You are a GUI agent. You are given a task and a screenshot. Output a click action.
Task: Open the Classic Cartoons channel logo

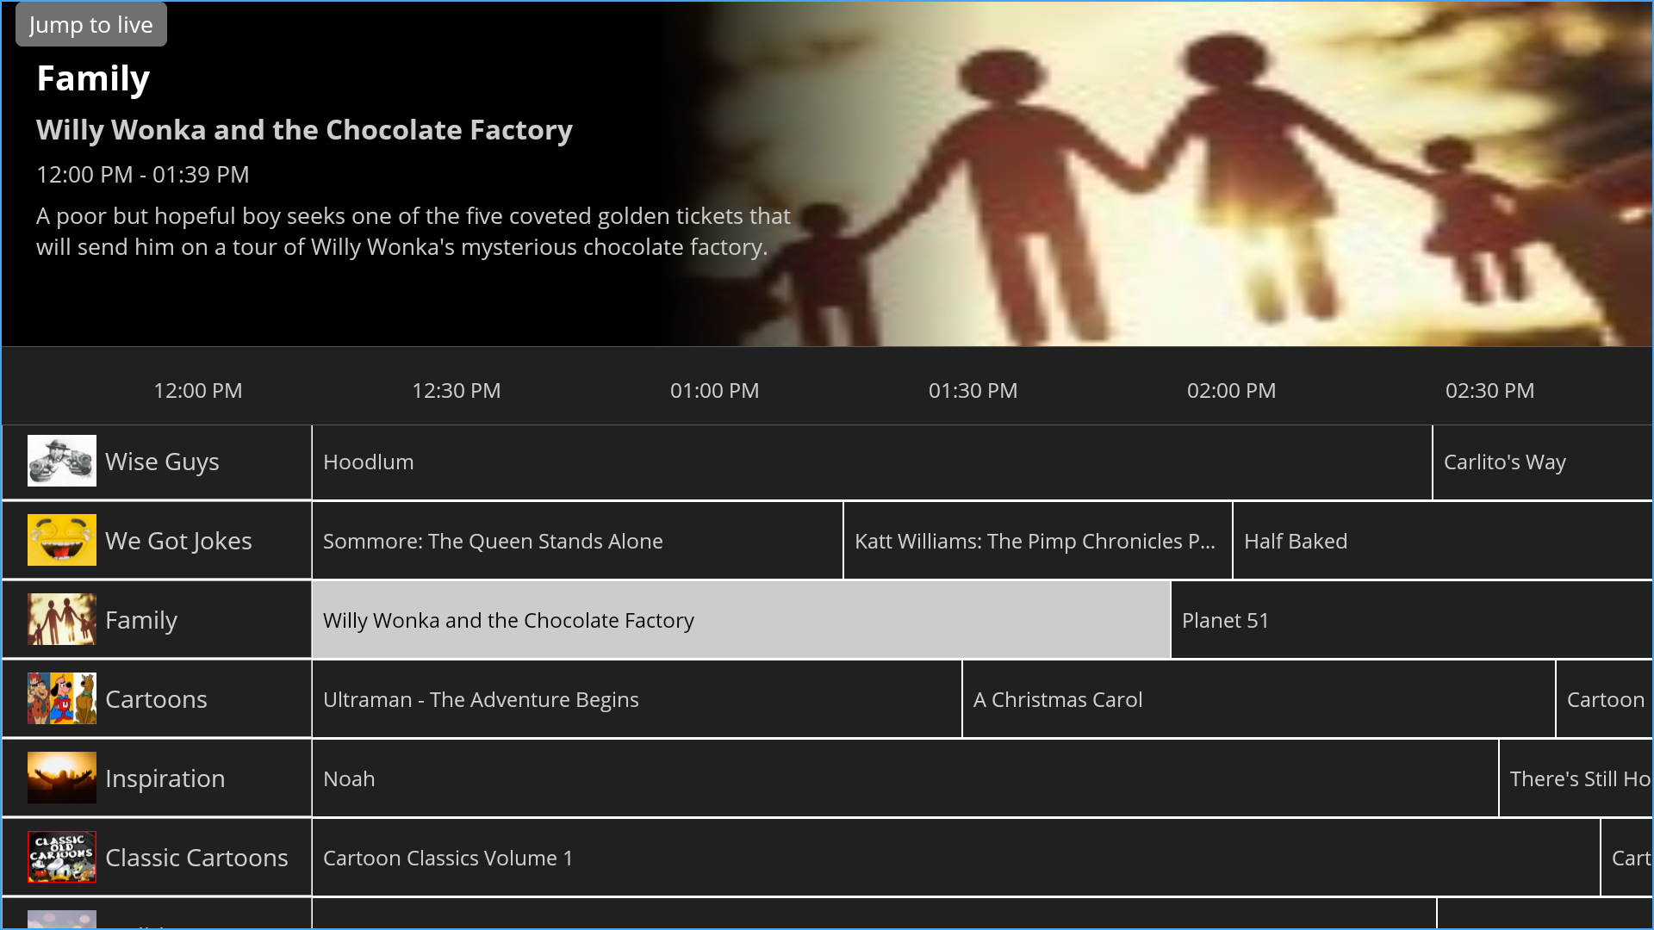pos(61,858)
